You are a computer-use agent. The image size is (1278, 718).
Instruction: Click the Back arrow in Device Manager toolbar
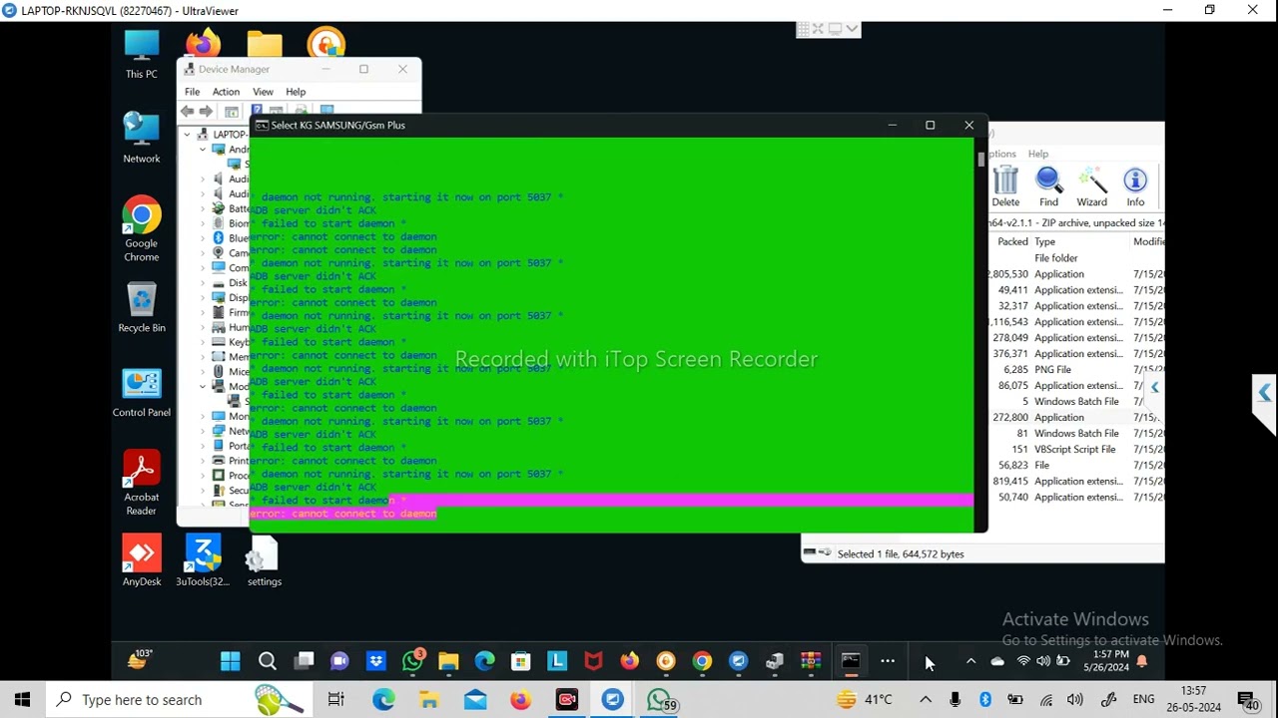188,112
